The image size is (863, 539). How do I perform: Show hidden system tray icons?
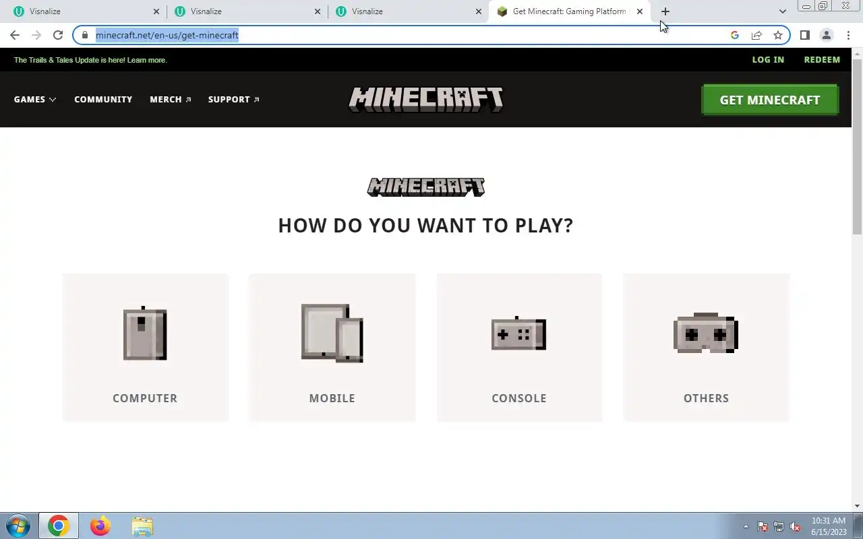pos(746,526)
